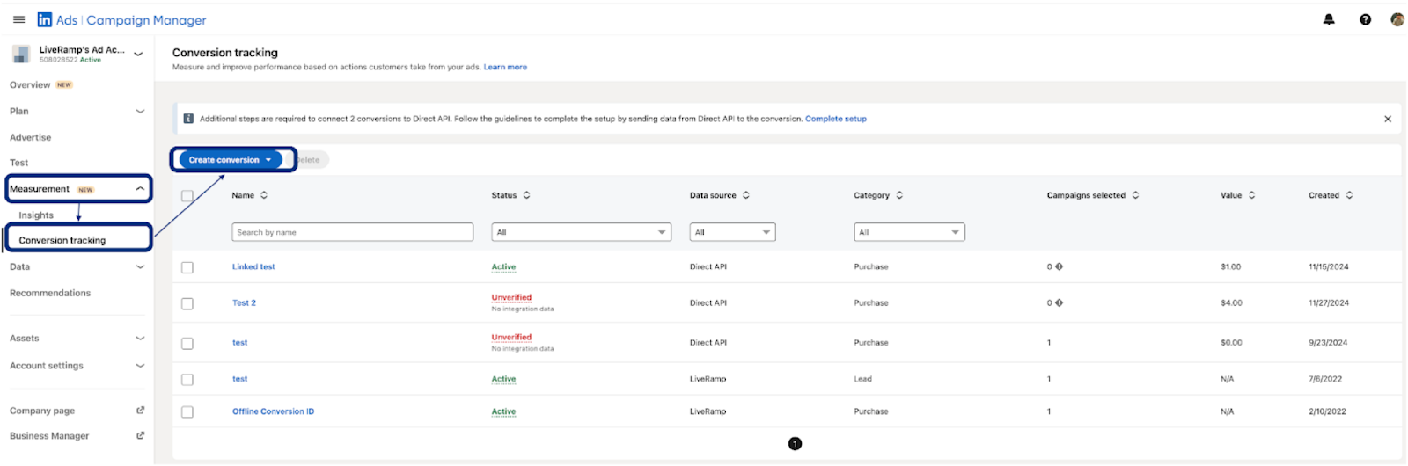Click the LinkedIn logo icon
Screen dimensions: 1408x466
45,19
